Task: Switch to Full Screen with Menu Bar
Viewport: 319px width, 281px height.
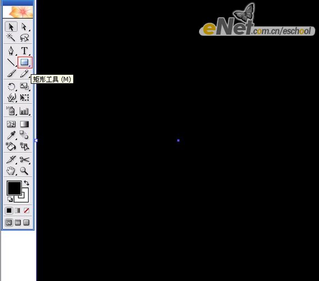Action: coord(18,222)
